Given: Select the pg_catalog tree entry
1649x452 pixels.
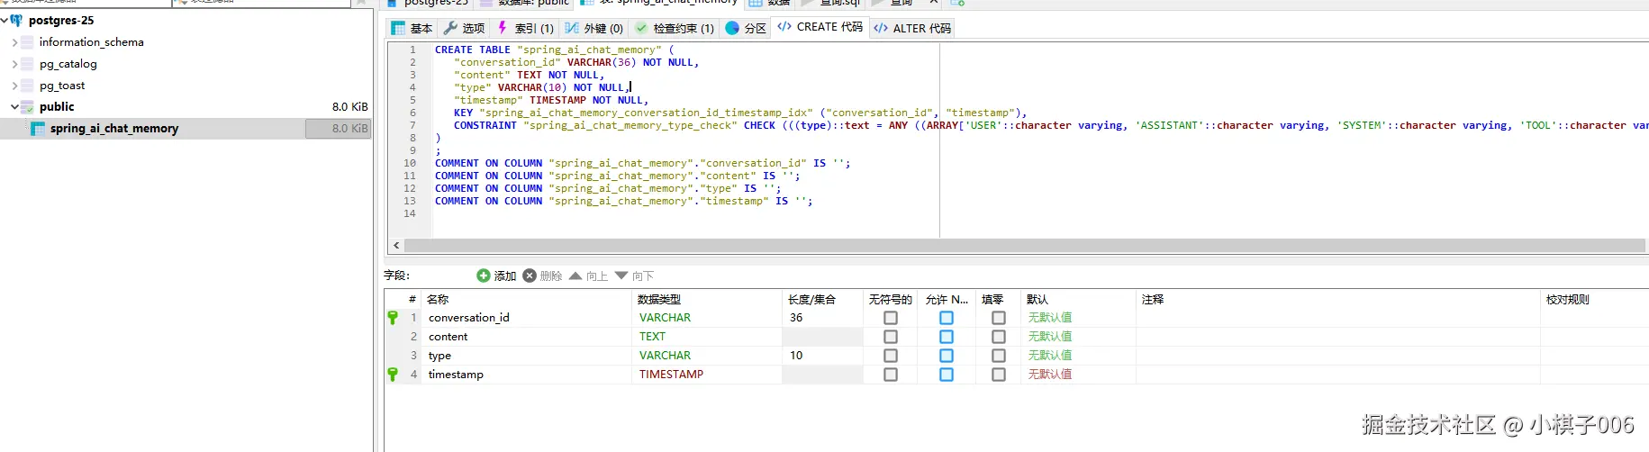Looking at the screenshot, I should click(x=68, y=64).
